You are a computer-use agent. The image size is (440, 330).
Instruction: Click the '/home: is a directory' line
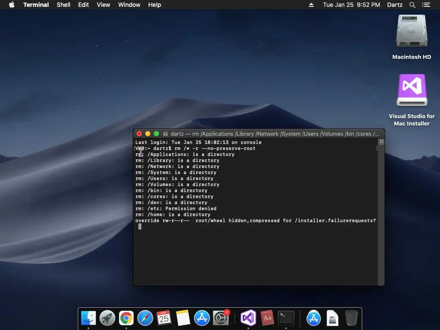173,215
